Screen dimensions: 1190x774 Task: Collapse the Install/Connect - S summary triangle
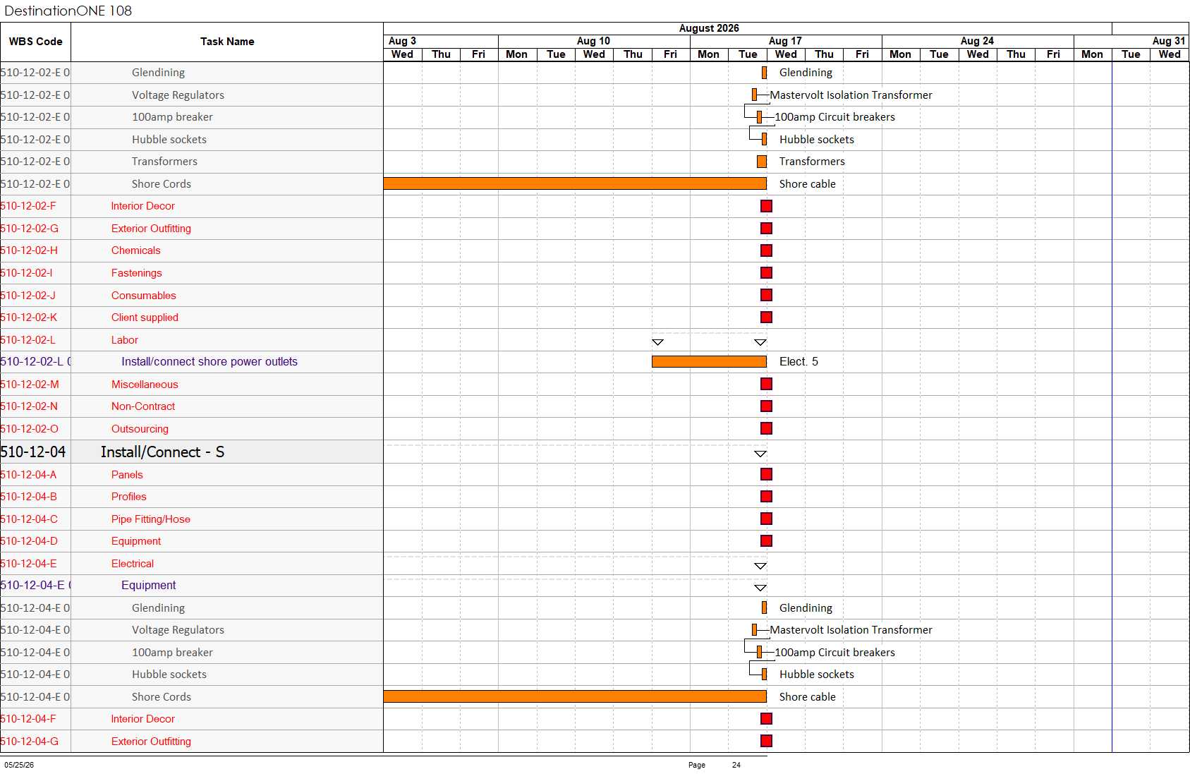pyautogui.click(x=760, y=454)
